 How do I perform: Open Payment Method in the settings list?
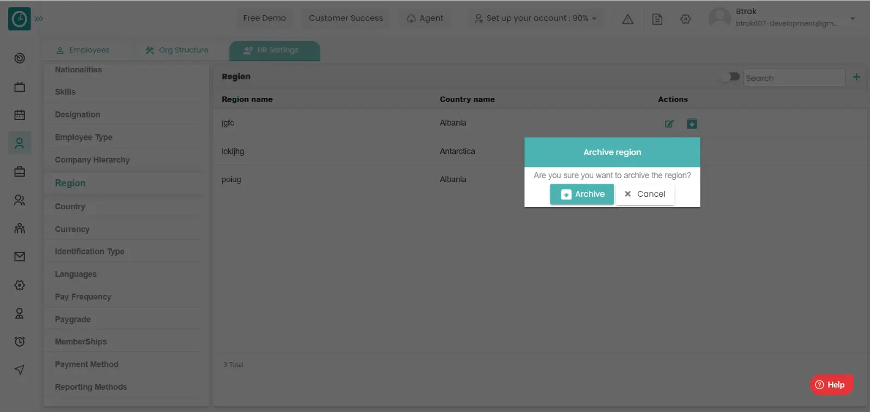[x=86, y=364]
